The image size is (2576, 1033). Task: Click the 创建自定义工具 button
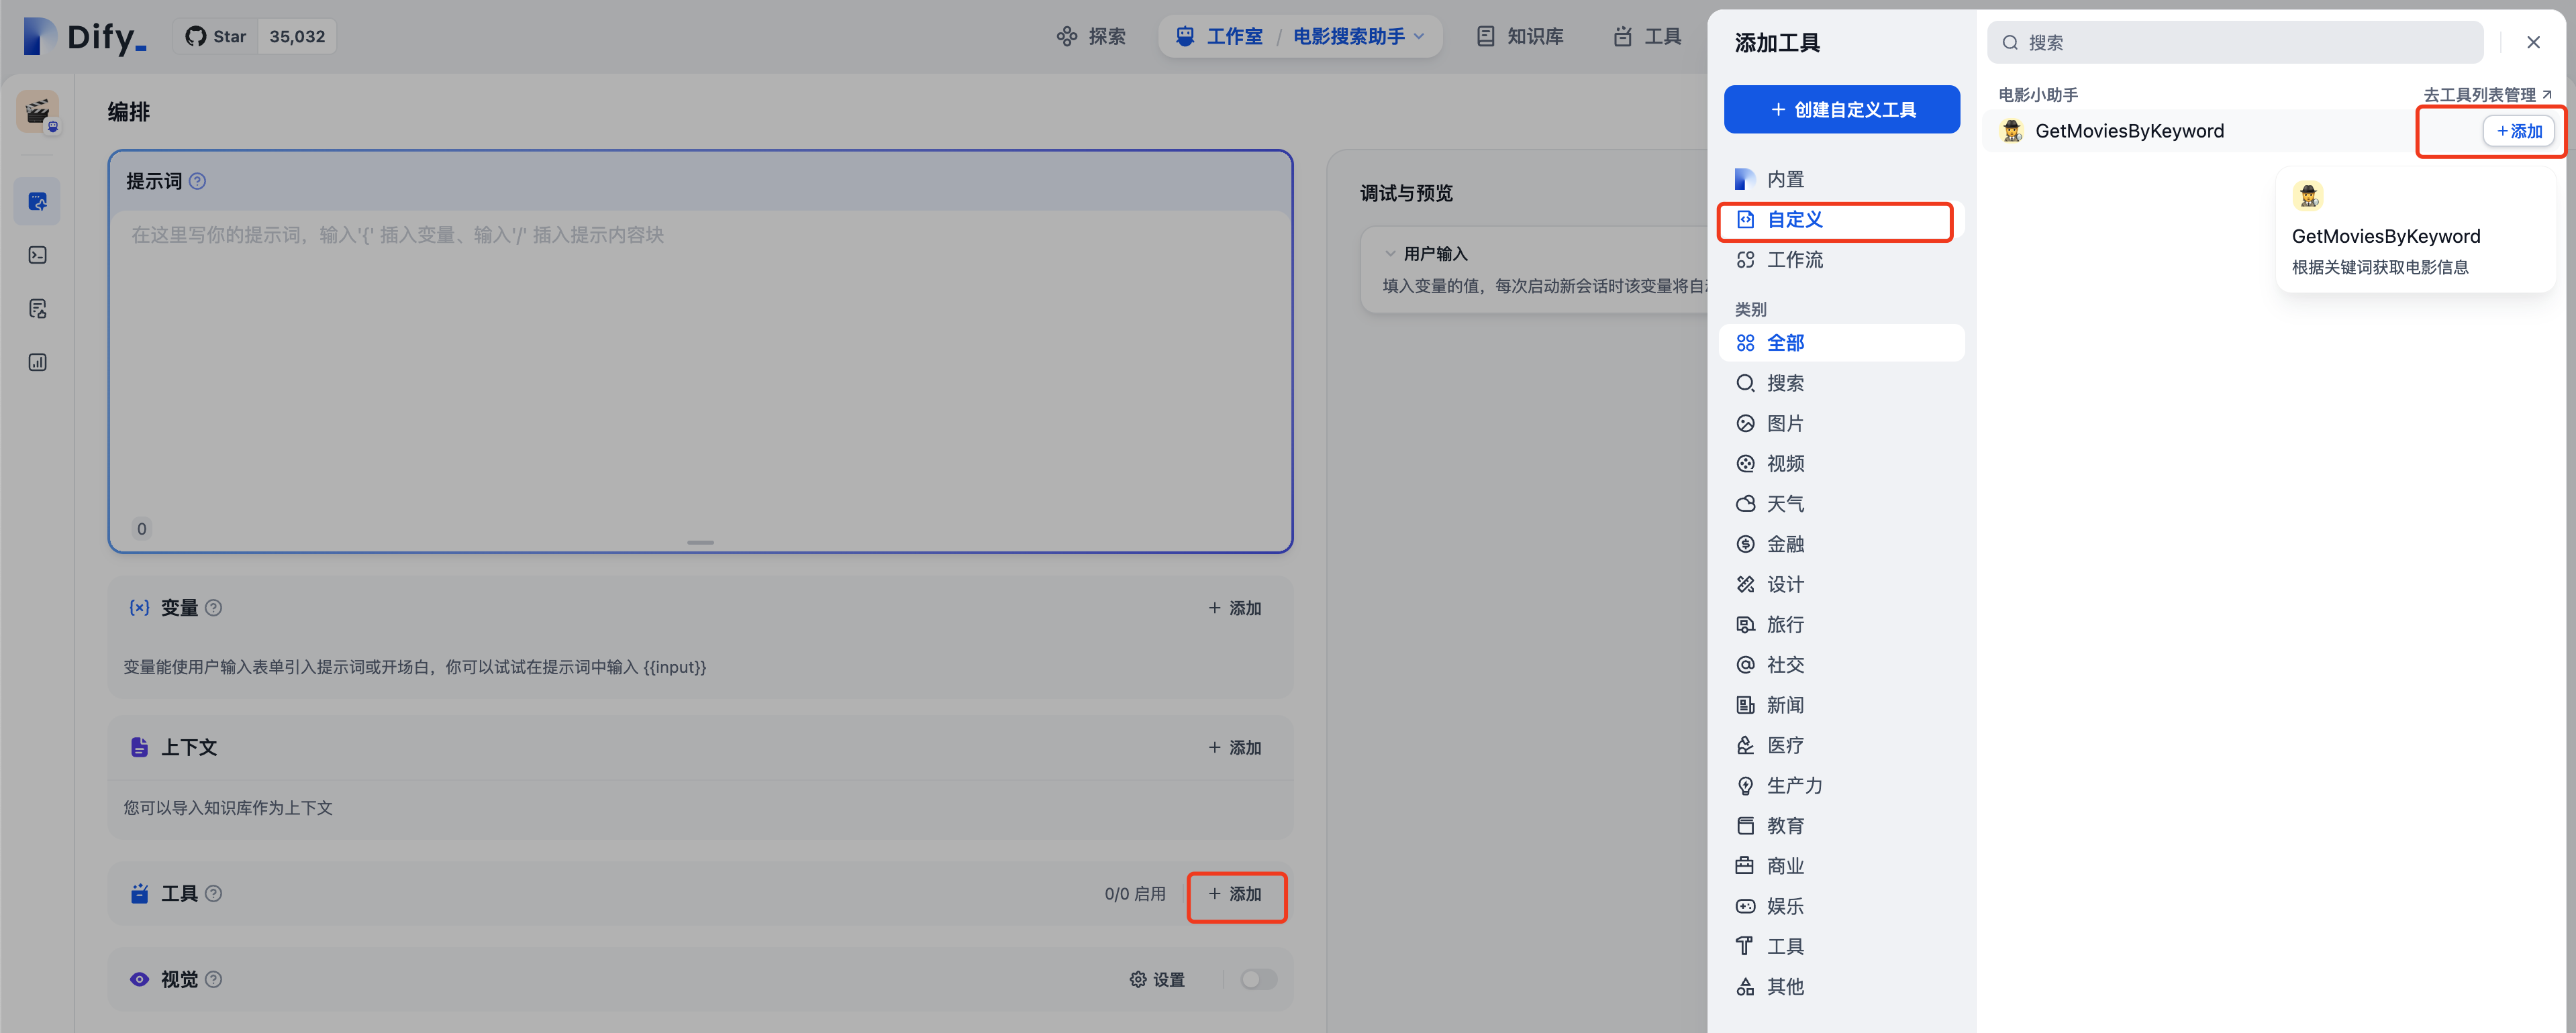[1841, 110]
